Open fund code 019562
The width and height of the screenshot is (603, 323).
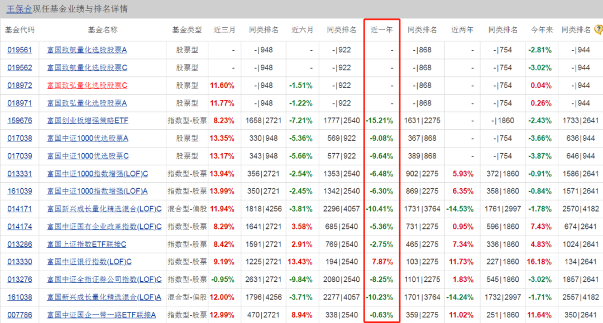coord(20,67)
